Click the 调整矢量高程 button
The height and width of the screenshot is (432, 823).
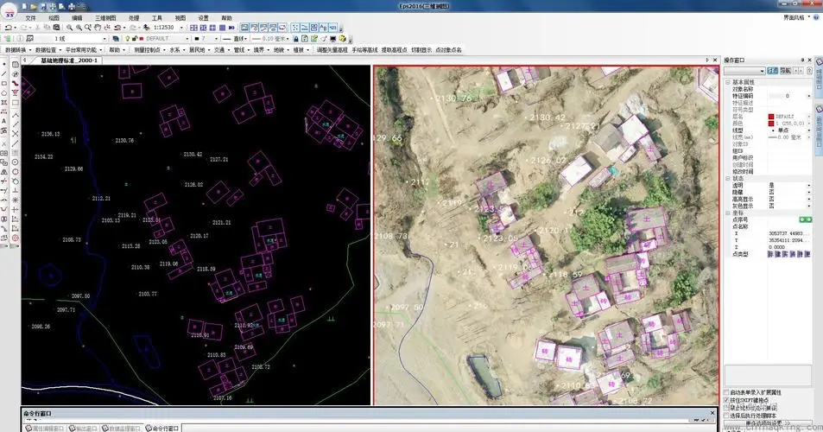pos(332,50)
